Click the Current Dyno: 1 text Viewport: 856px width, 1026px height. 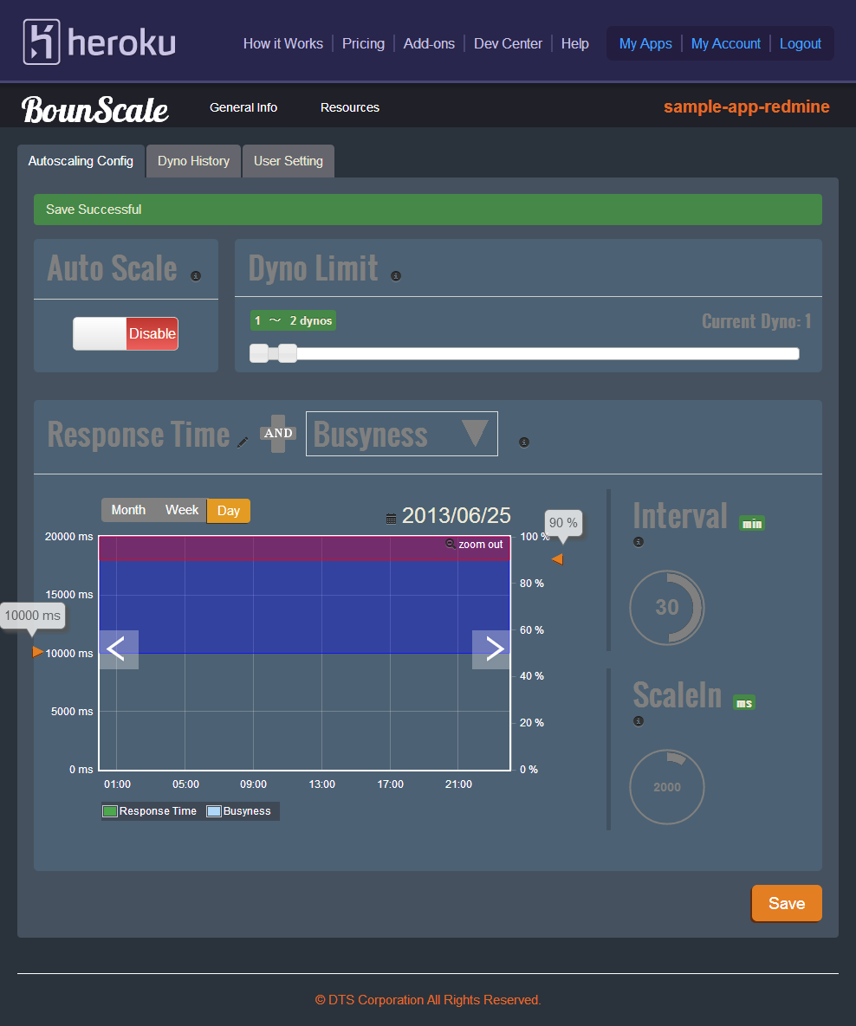756,321
